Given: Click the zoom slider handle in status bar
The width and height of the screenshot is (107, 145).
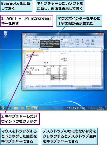Looking at the screenshot, I should pos(94,88).
